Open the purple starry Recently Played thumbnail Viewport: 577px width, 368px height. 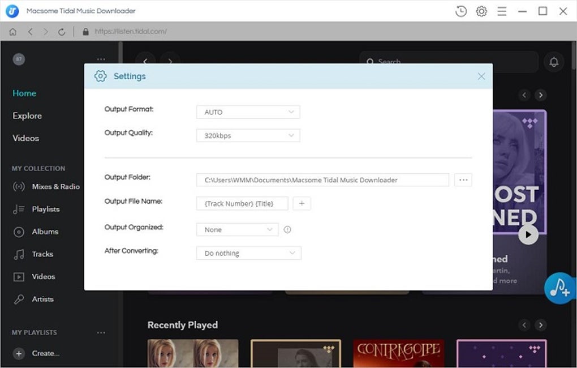point(502,353)
